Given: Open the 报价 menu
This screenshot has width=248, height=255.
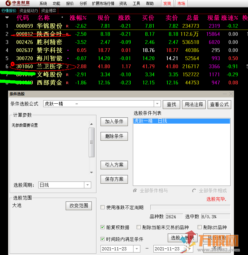Looking at the screenshot, I should pos(70,3).
